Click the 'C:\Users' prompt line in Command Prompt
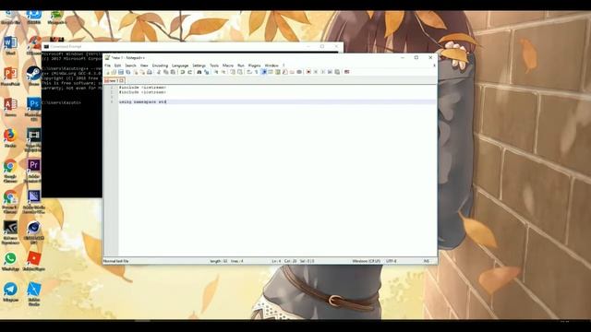Viewport: 591px width, 332px height. tap(61, 102)
